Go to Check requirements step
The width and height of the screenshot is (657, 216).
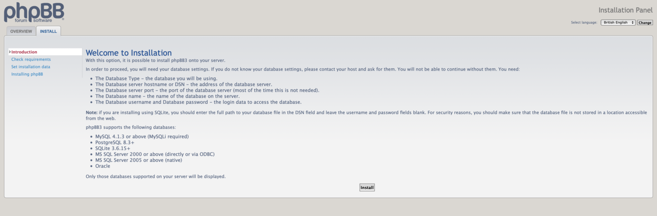click(31, 60)
